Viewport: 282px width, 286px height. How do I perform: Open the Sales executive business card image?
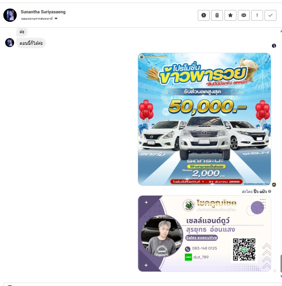pyautogui.click(x=204, y=234)
